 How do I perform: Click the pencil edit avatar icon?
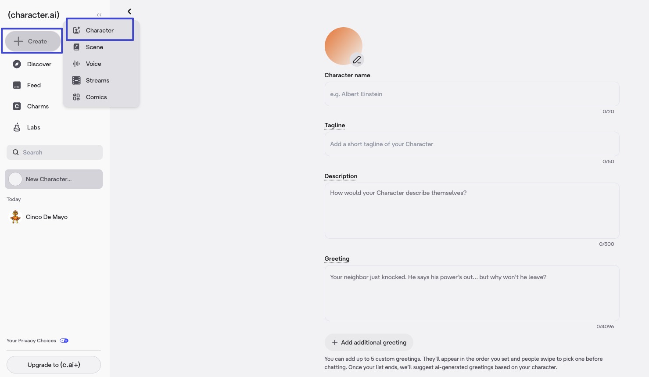pos(357,59)
